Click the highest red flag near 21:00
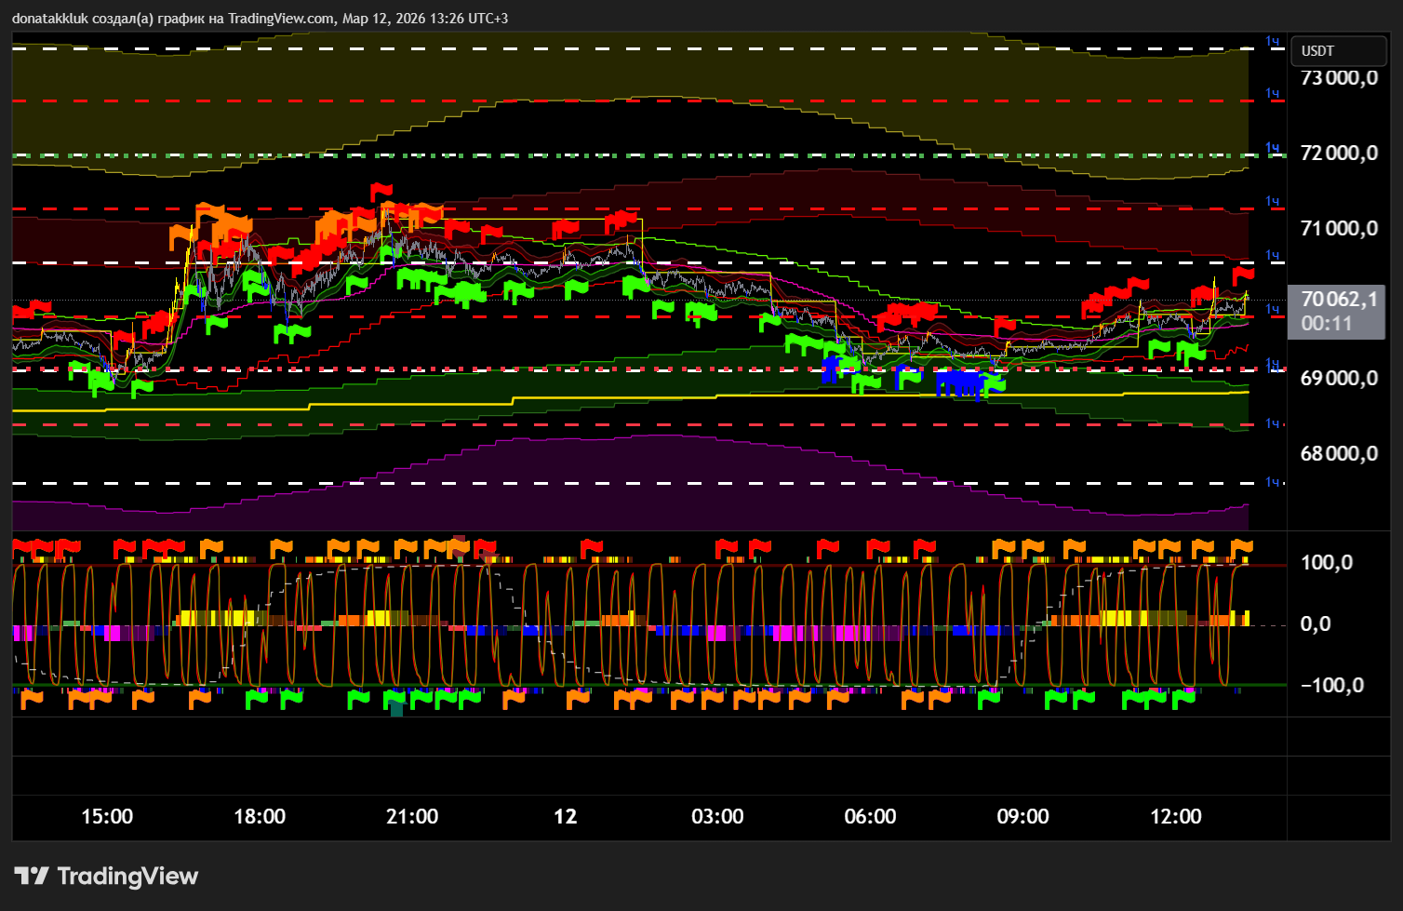 381,192
